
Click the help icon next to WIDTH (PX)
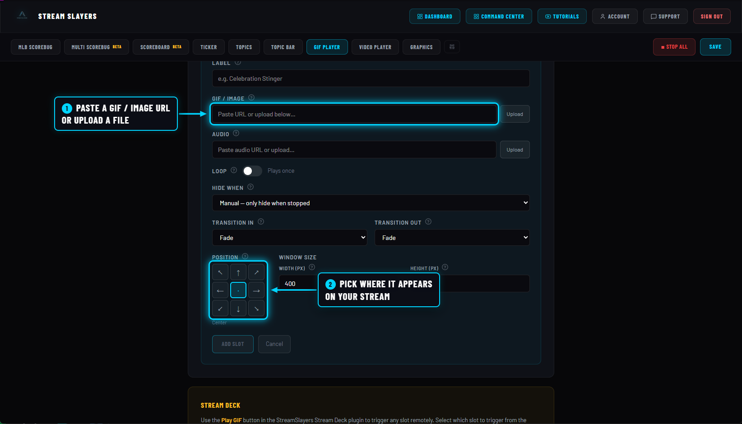(x=312, y=267)
